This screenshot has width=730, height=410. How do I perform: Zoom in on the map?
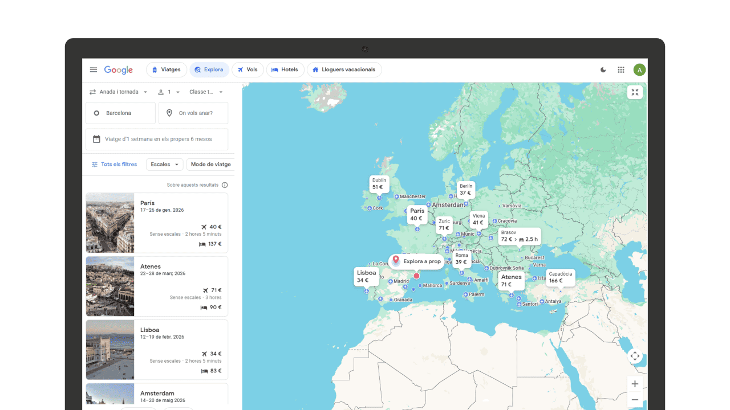tap(635, 384)
